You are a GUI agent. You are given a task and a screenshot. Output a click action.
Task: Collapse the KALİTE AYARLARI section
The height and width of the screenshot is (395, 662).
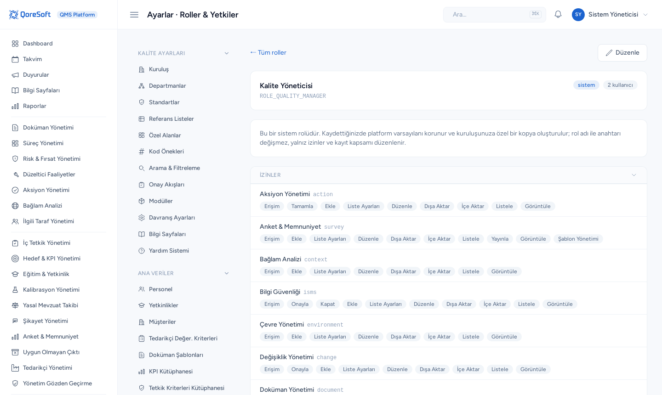click(227, 53)
